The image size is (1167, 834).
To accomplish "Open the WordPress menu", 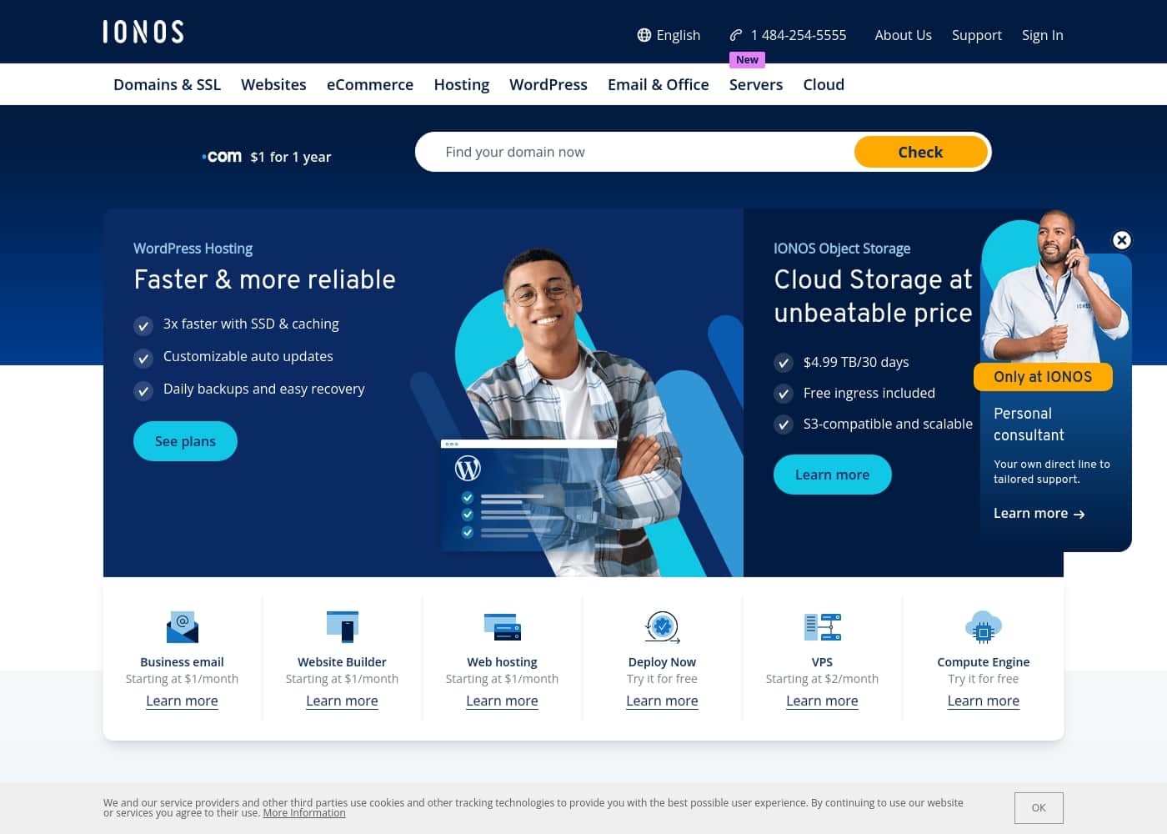I will (548, 84).
